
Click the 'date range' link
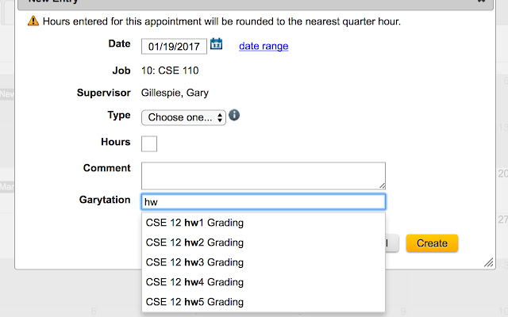(264, 46)
